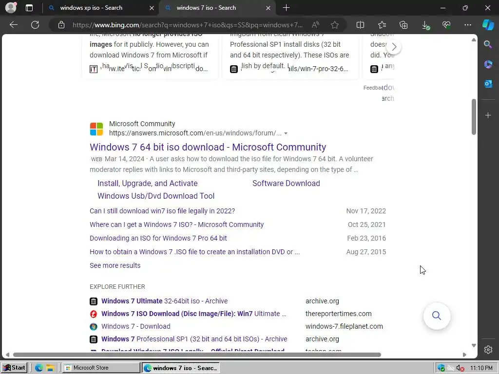
Task: Open the Windows 7 - Download fileplanet link
Action: (x=136, y=326)
